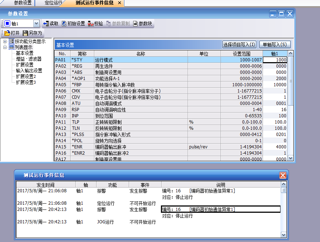Click the 参数复制 (Parameter copy) icon

coord(109,23)
